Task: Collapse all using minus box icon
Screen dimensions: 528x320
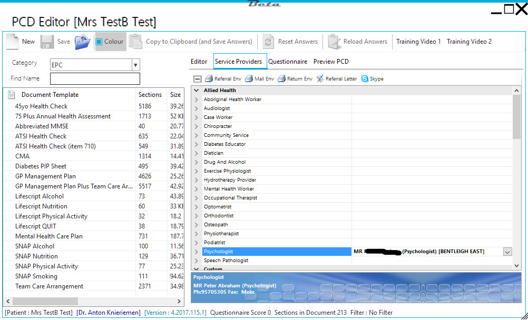Action: point(197,79)
